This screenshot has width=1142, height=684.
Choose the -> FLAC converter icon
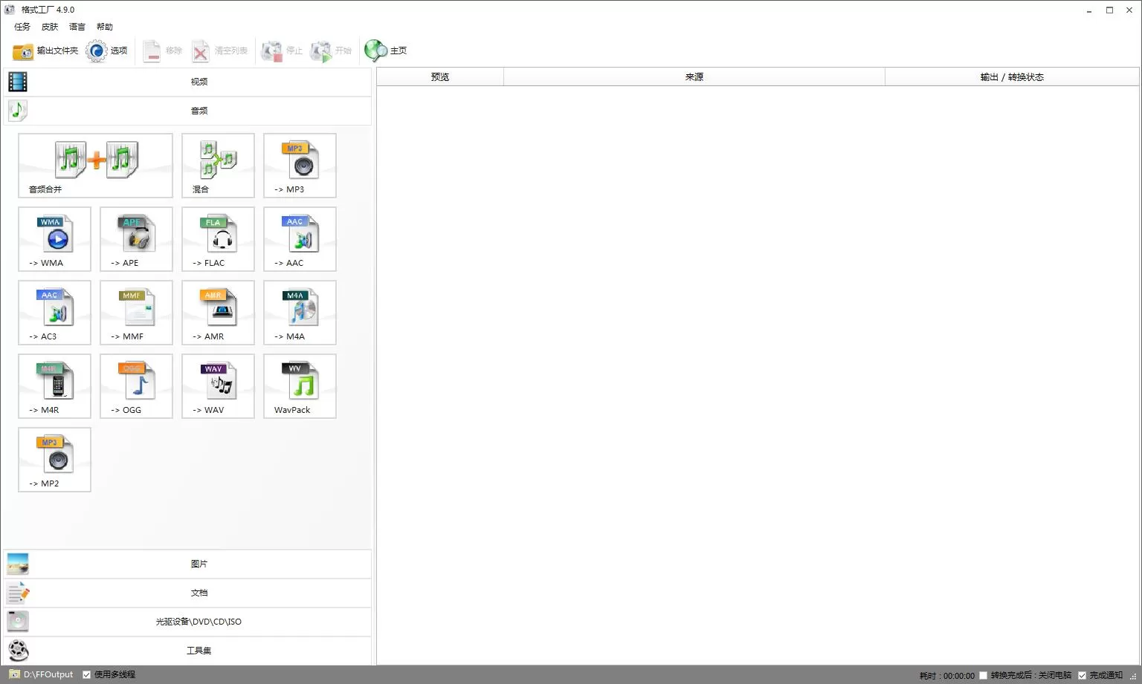(218, 239)
